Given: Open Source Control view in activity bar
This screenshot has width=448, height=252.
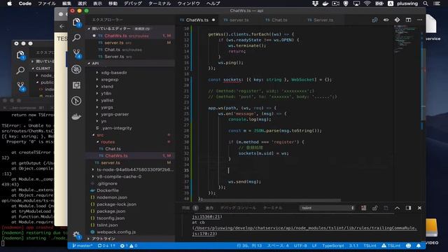Looking at the screenshot, I should 76,53.
